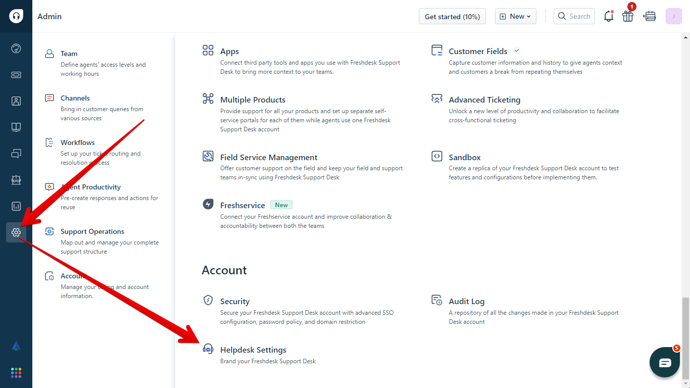Open the Advanced Ticketing link
The image size is (690, 388).
[x=484, y=100]
